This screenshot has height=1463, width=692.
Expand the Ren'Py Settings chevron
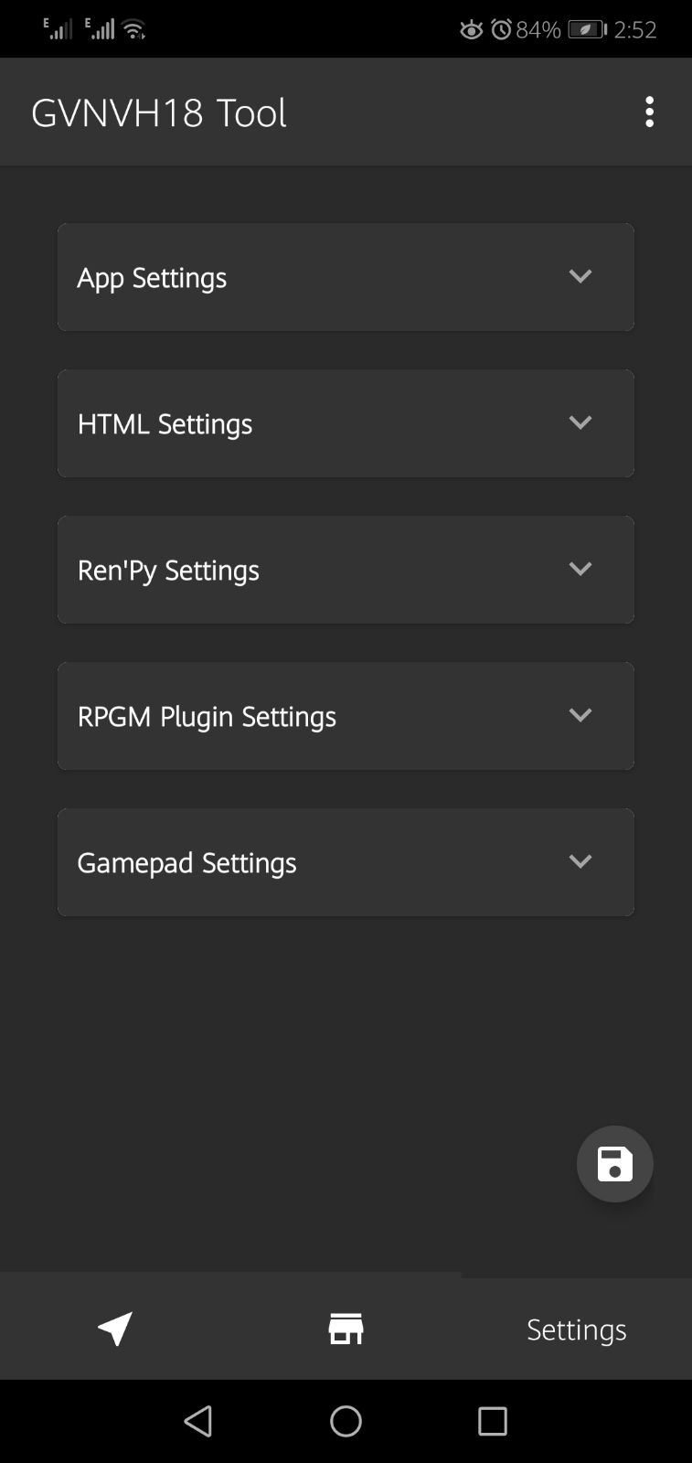click(580, 569)
